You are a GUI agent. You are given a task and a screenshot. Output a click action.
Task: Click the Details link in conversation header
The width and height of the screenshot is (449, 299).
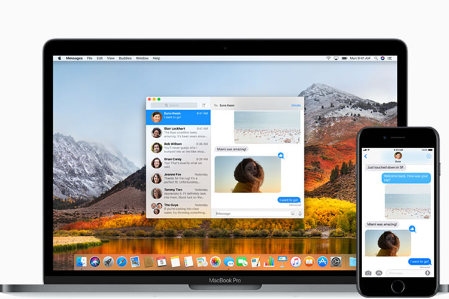(296, 105)
